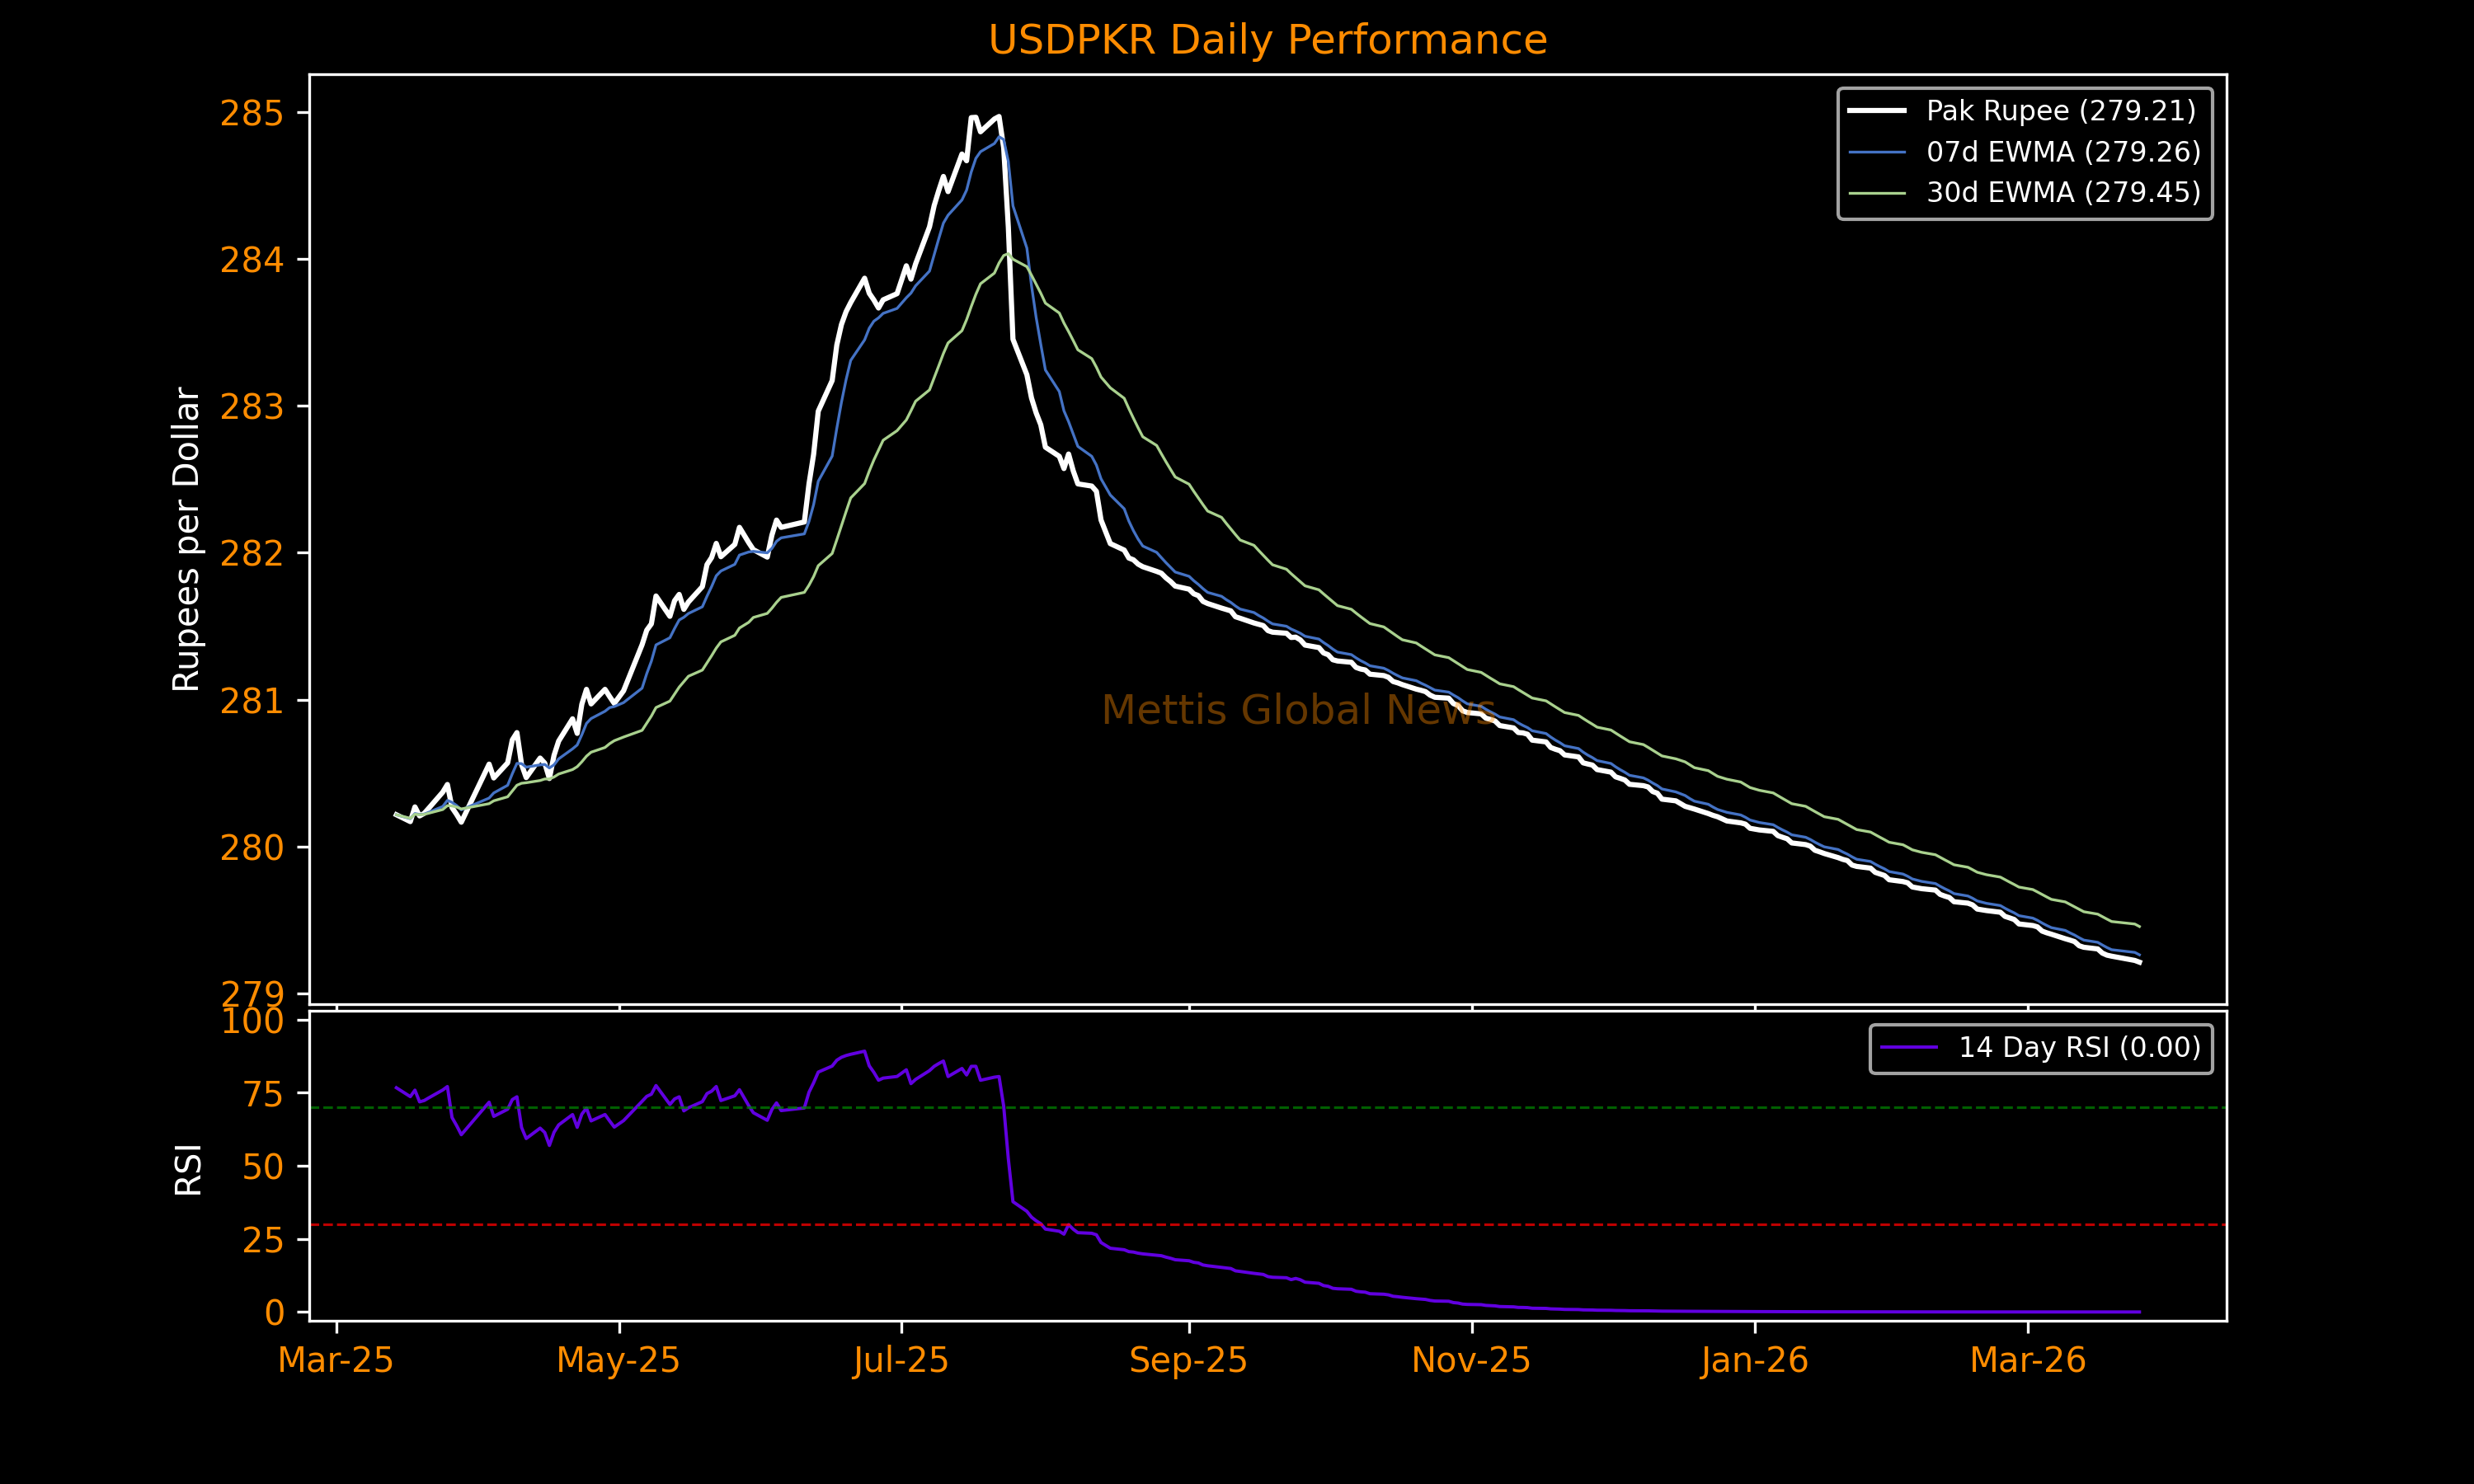This screenshot has height=1484, width=2474.
Task: Click the Rupees per Dollar axis label
Action: (187, 539)
